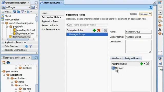Open the Users section
164x92 pixels.
(x=44, y=13)
